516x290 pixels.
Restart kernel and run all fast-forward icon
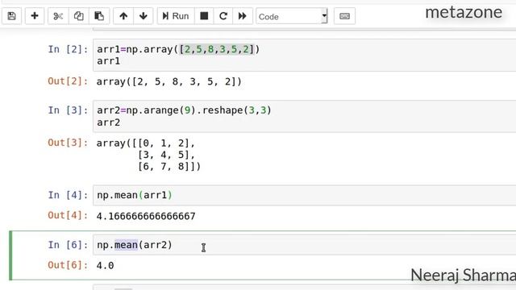(243, 16)
